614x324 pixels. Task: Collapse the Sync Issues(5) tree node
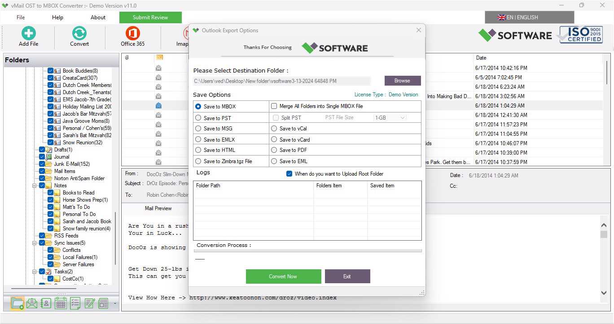pyautogui.click(x=34, y=243)
